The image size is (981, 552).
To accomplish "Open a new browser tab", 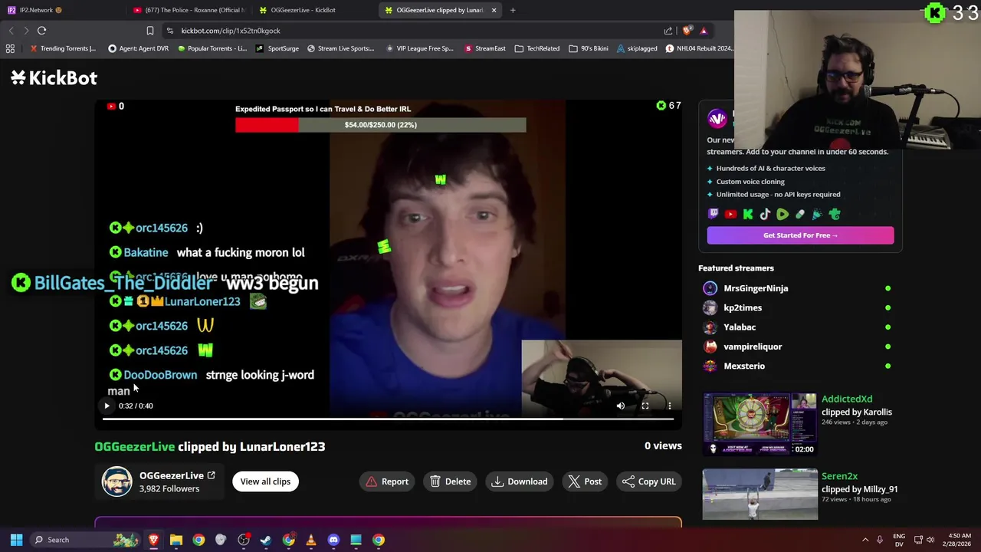I will [x=513, y=10].
